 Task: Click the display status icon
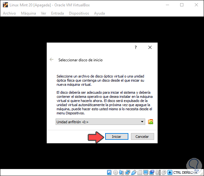pyautogui.click(x=146, y=173)
